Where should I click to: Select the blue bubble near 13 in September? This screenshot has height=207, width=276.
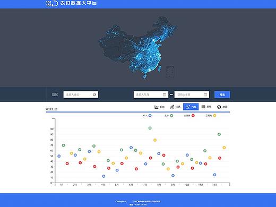pyautogui.click(x=173, y=176)
